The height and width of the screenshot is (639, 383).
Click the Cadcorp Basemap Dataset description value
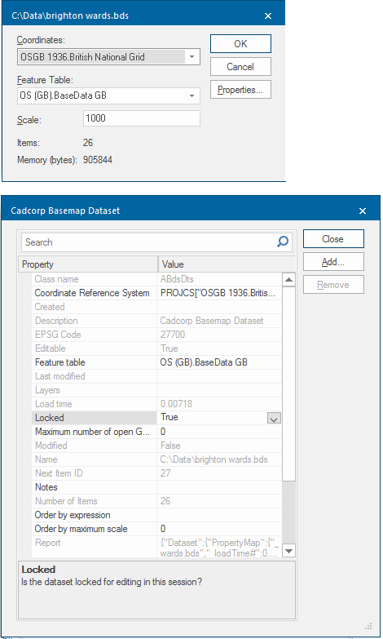pos(219,321)
